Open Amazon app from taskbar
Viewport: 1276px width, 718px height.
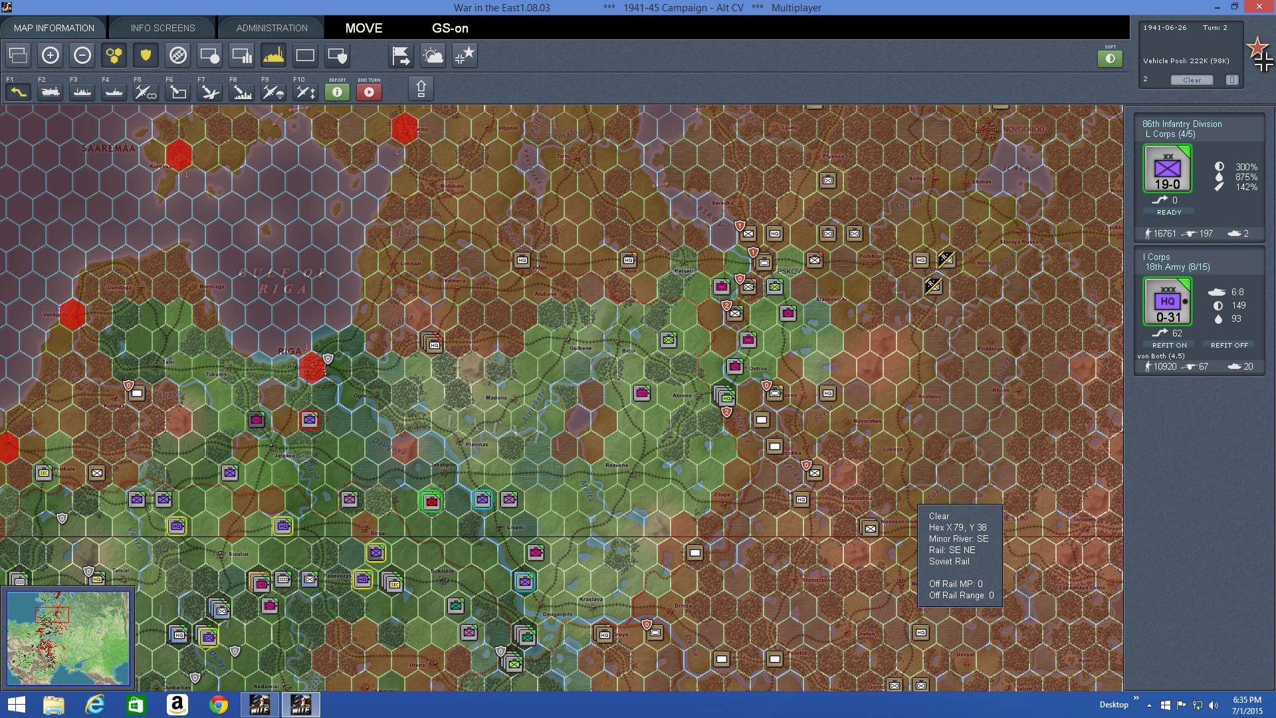click(x=177, y=705)
